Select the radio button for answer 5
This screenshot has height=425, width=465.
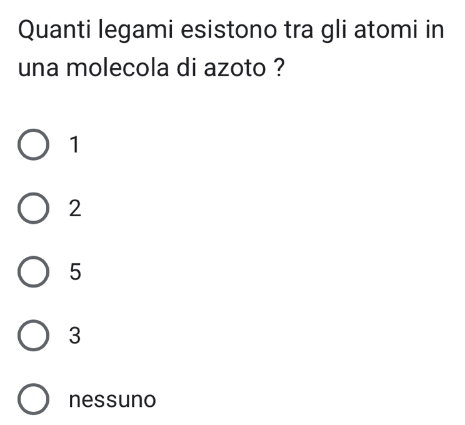pyautogui.click(x=34, y=273)
